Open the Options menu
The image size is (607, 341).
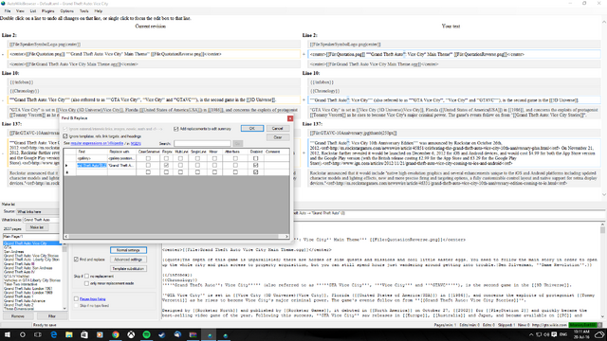click(x=67, y=11)
